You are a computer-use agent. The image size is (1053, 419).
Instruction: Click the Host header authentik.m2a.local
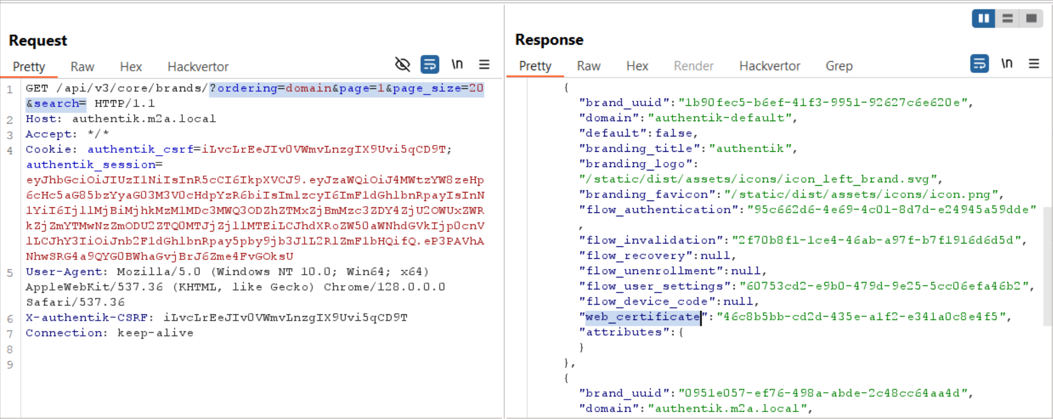(144, 119)
